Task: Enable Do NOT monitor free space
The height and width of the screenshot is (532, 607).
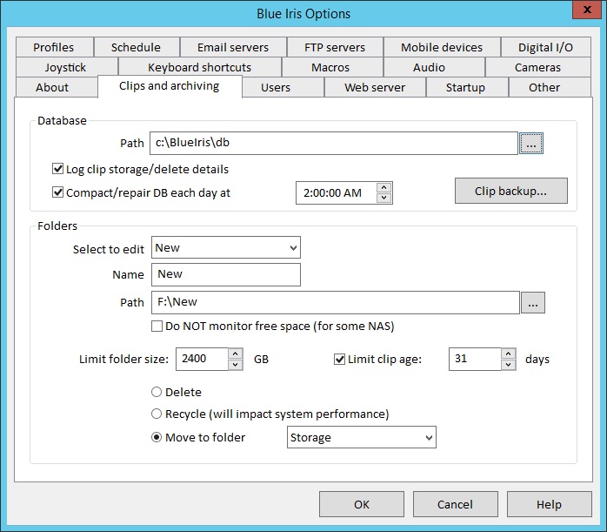Action: click(157, 326)
